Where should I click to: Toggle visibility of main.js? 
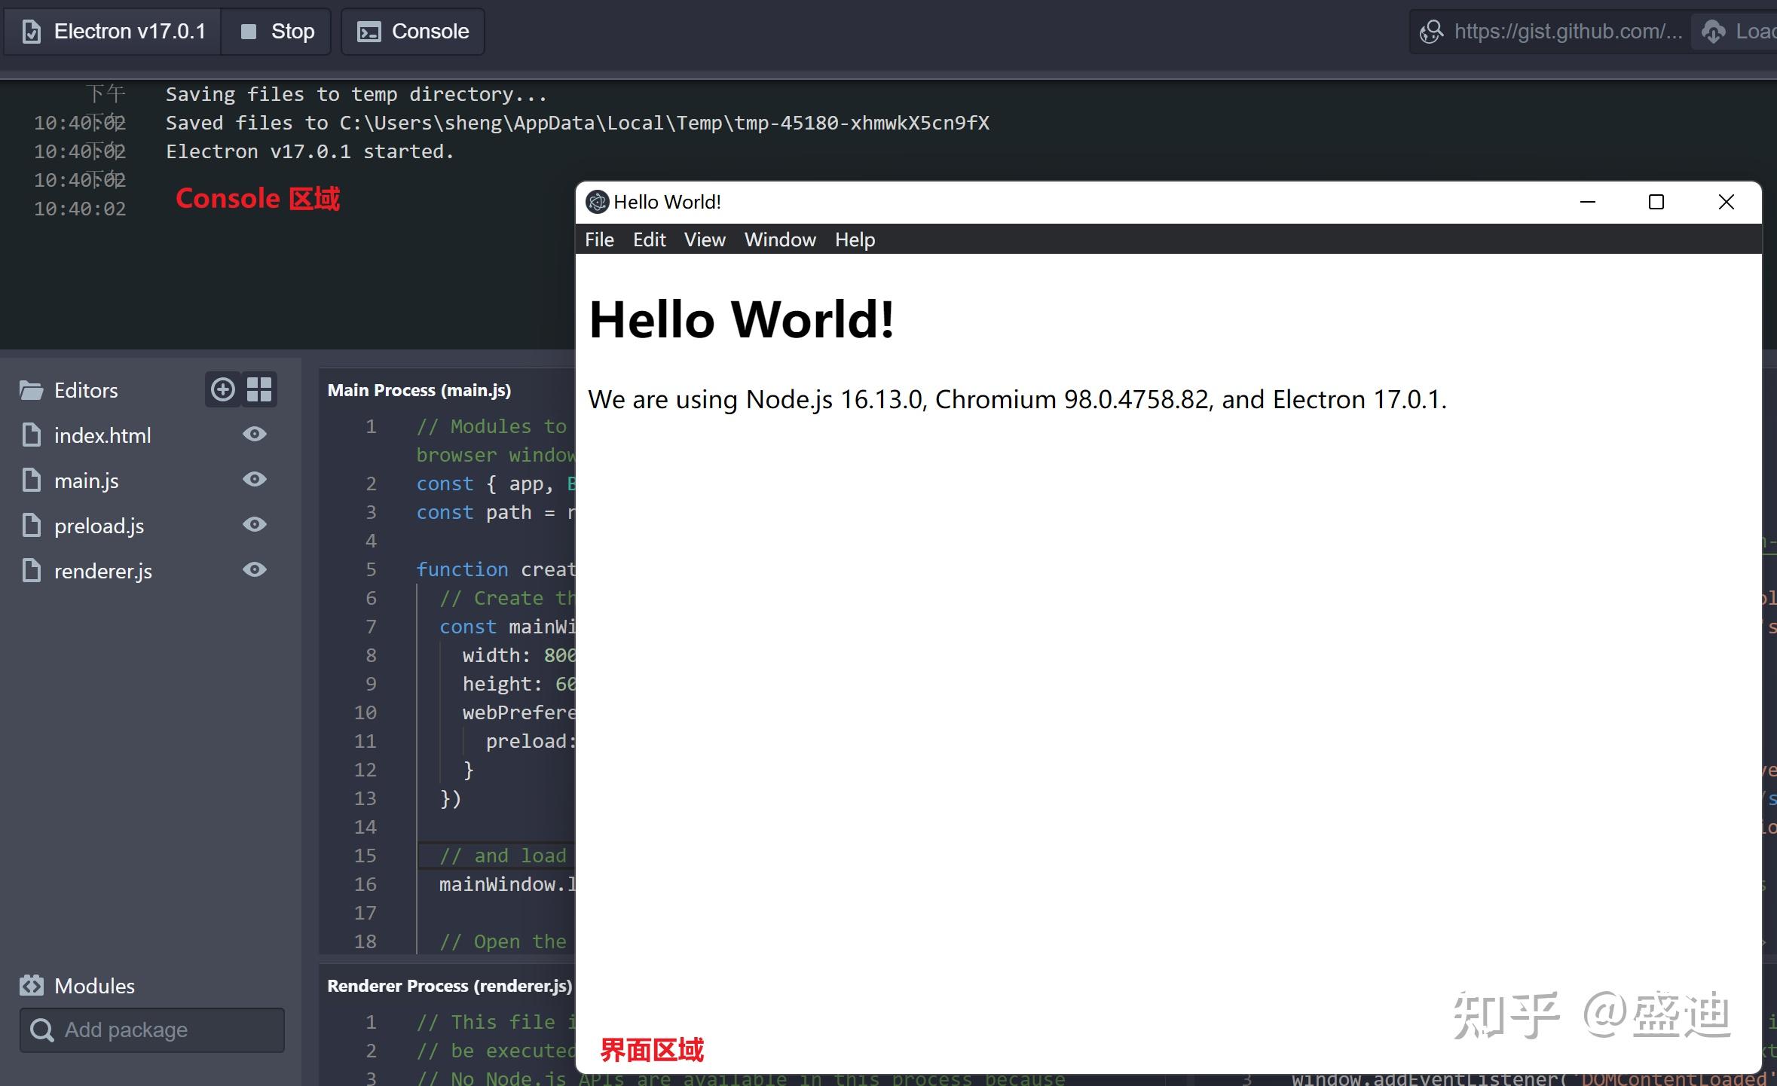[x=254, y=479]
